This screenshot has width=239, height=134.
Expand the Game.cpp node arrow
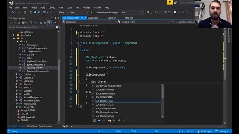coord(17,81)
